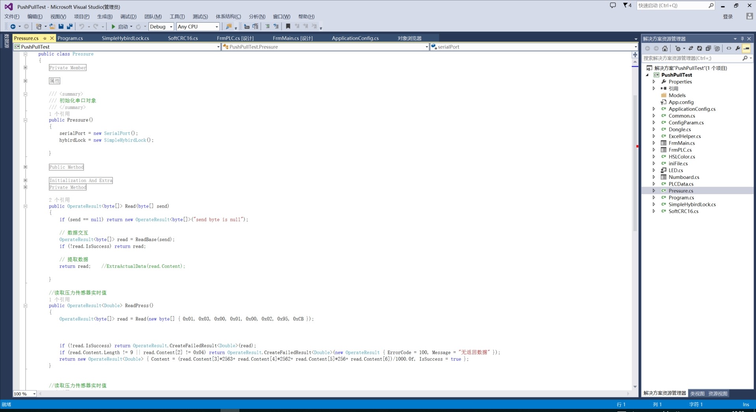Toggle the Preview Selected Items button
The image size is (756, 412).
pyautogui.click(x=746, y=48)
